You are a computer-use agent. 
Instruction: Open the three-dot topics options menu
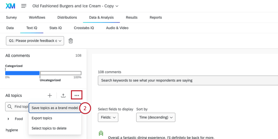(77, 95)
